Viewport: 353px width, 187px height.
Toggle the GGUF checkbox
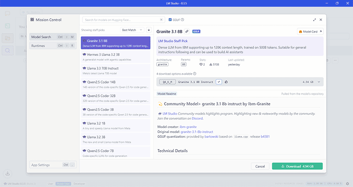pyautogui.click(x=170, y=20)
